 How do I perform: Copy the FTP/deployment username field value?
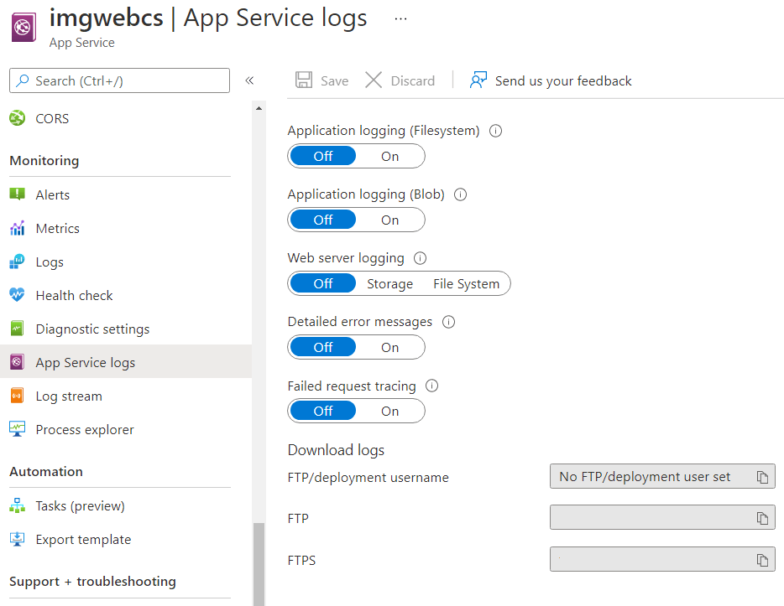(762, 477)
